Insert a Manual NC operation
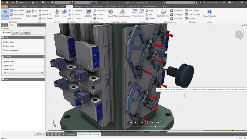The height and width of the screenshot is (139, 247). (45, 14)
